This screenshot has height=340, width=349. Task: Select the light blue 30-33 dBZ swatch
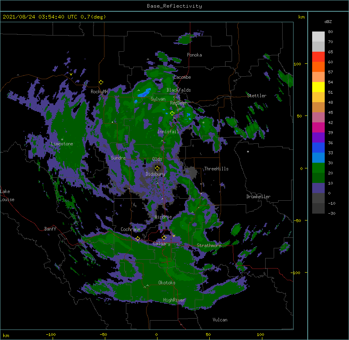click(318, 158)
